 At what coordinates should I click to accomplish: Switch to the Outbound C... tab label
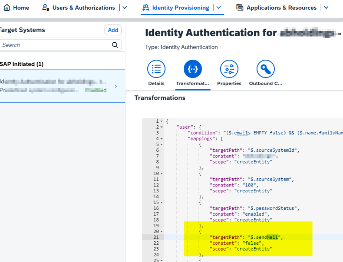266,83
